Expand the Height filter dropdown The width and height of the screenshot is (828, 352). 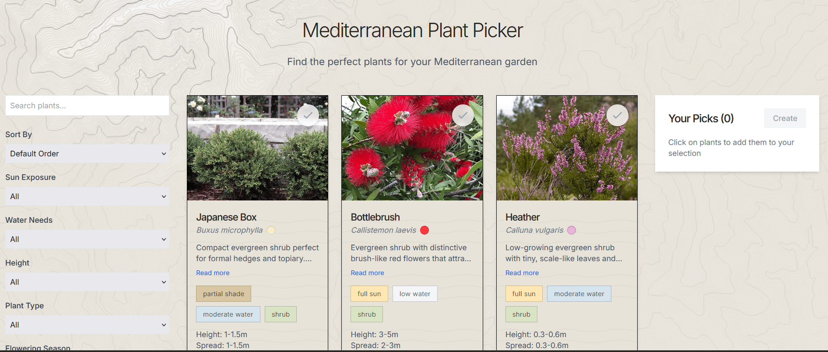click(x=87, y=282)
